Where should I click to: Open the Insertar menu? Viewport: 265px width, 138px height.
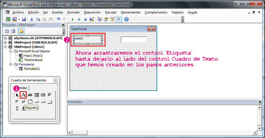coord(57,12)
